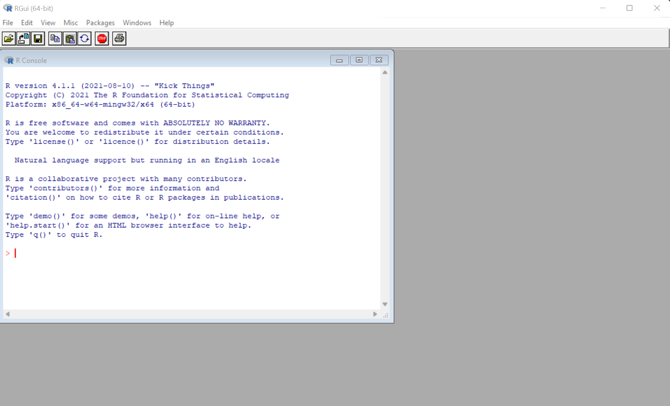Minimize the R Console child window

339,60
